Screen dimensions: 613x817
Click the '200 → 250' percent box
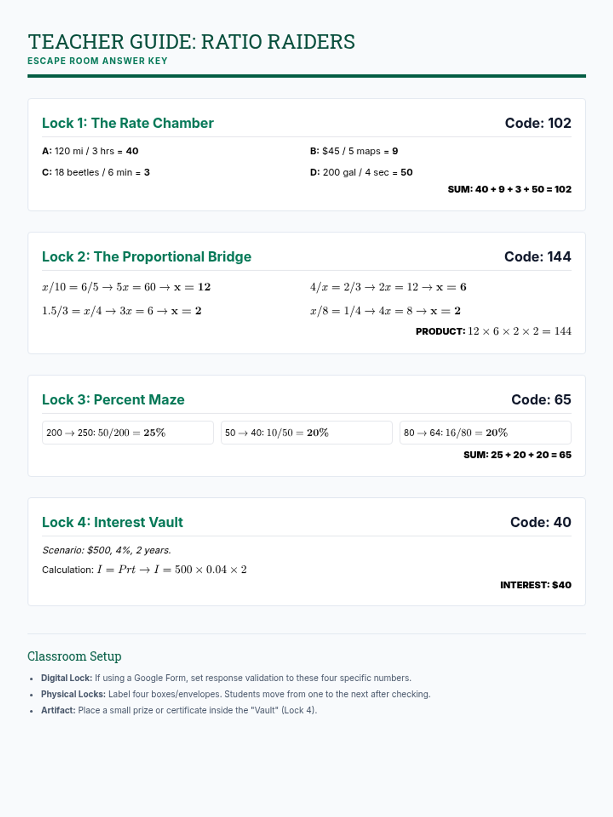pyautogui.click(x=128, y=432)
